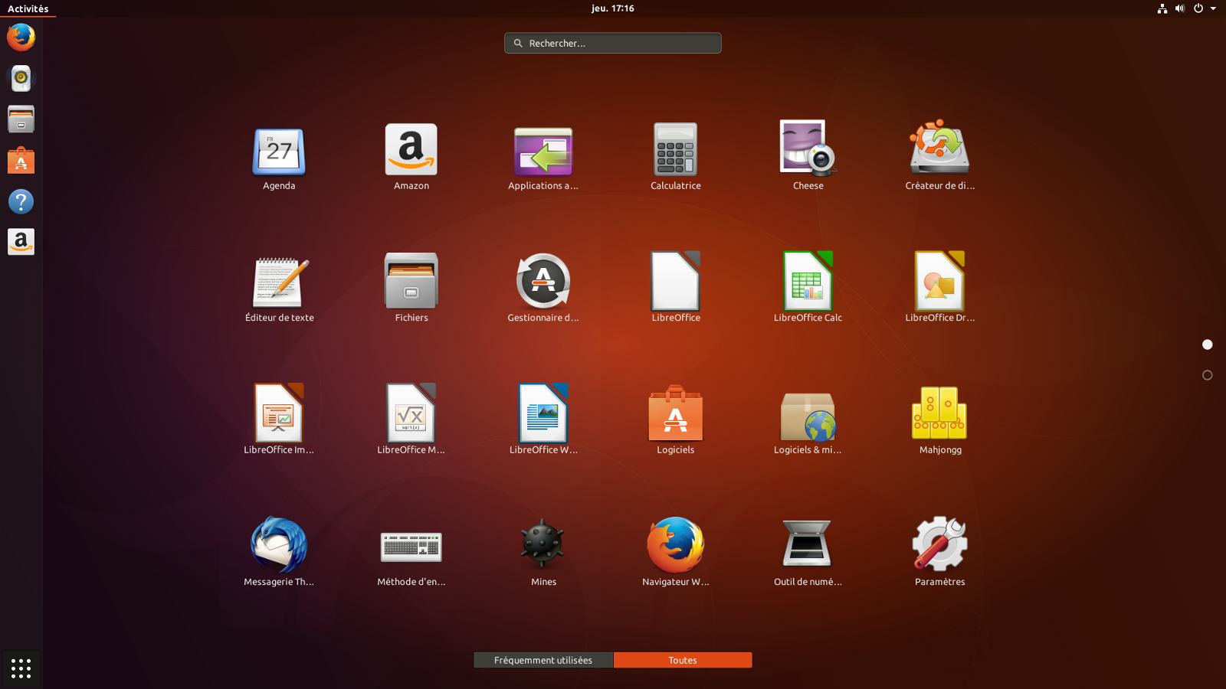Go to first app page indicator
Screen dimensions: 1226x689
pyautogui.click(x=1208, y=344)
